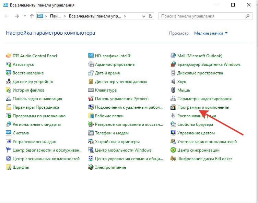
Task: Open Центр мобильности Windows link
Action: pos(123,150)
